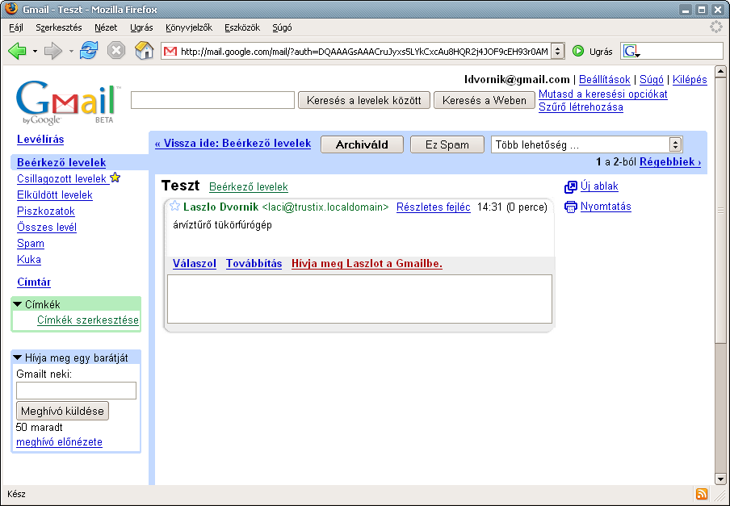The image size is (730, 506).
Task: Click the page scrollbar down arrow
Action: [x=720, y=479]
